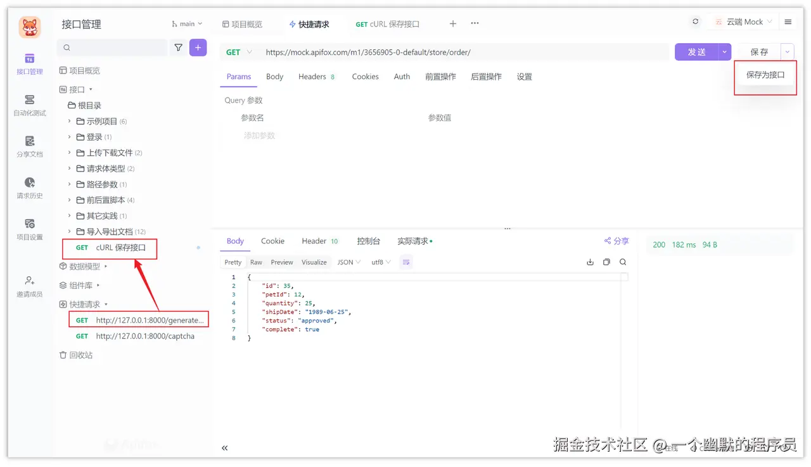Screen dimensions: 811x467
Task: Switch to GET cURL 保存接口 tab
Action: (388, 24)
